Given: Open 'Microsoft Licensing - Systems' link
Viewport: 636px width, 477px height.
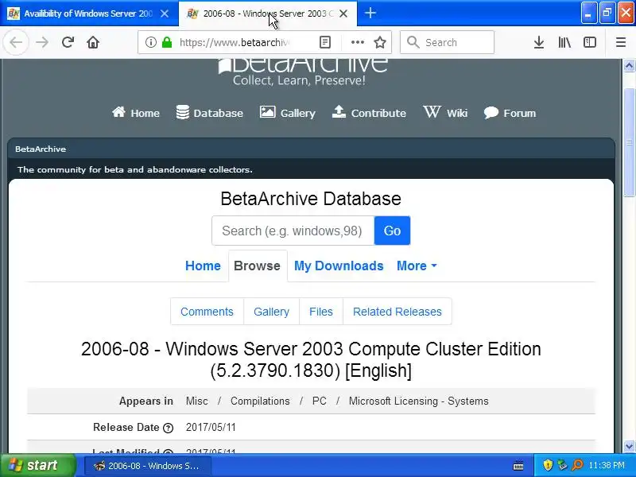Looking at the screenshot, I should pos(419,401).
